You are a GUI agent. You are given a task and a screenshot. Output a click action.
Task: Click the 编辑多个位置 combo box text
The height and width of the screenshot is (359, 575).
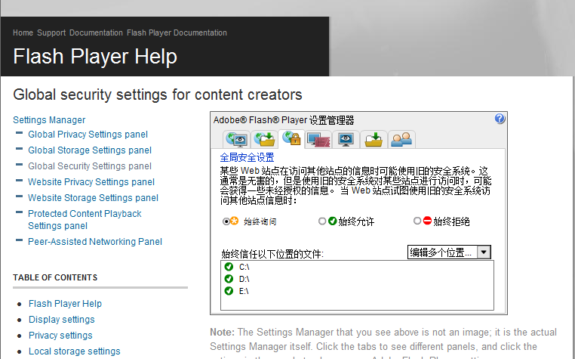tap(442, 252)
